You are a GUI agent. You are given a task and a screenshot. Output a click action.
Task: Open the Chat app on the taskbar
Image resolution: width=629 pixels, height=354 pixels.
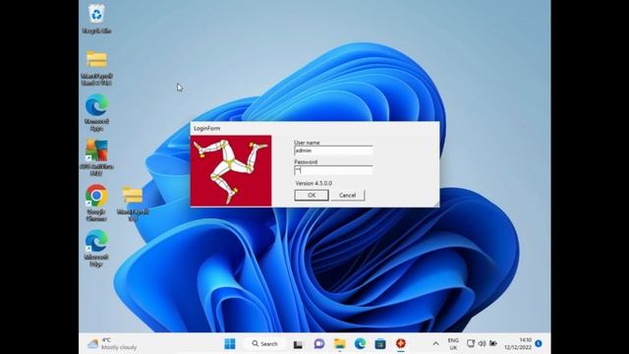coord(319,344)
